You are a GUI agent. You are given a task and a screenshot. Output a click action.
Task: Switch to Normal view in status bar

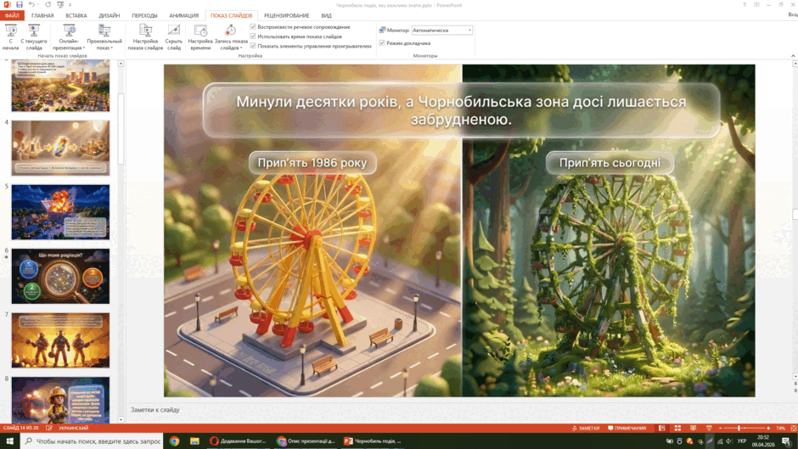(661, 428)
